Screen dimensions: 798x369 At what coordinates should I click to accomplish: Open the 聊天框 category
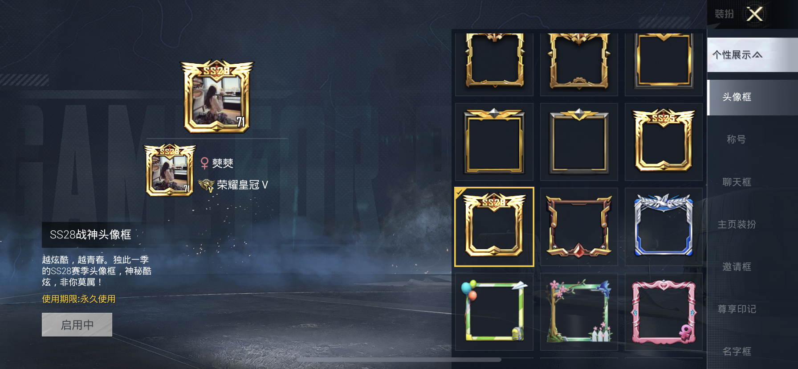tap(737, 182)
